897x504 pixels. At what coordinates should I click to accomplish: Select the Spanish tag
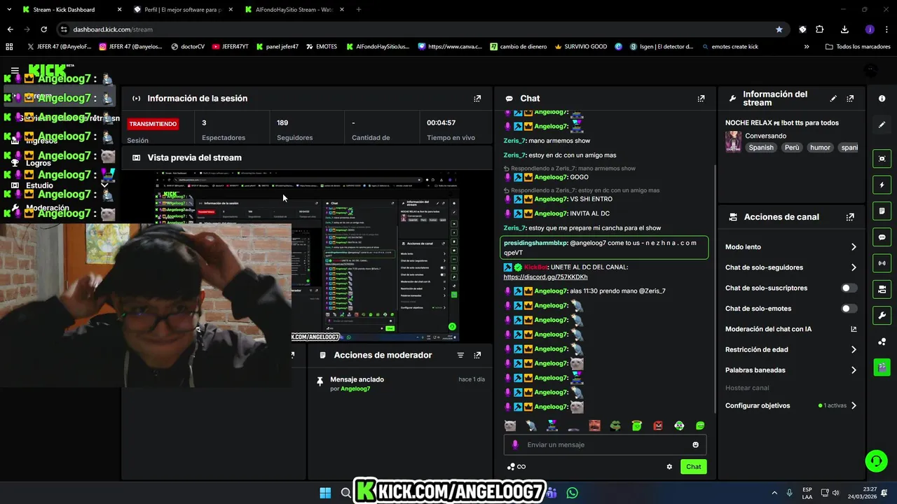pyautogui.click(x=761, y=148)
